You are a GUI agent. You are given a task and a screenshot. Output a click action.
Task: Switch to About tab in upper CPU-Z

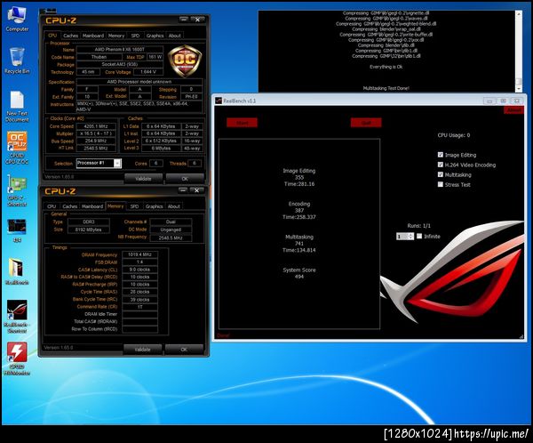[x=175, y=36]
